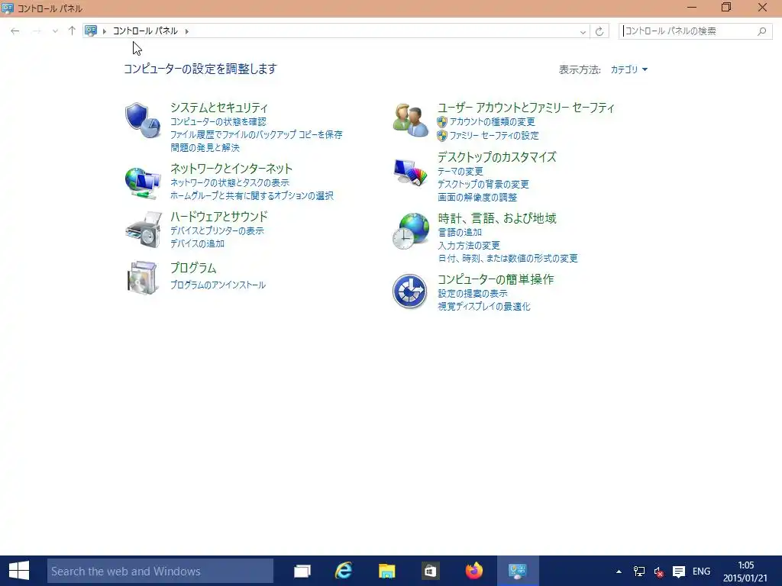Click 設定の提案の表示 link
The width and height of the screenshot is (782, 586).
click(x=473, y=294)
